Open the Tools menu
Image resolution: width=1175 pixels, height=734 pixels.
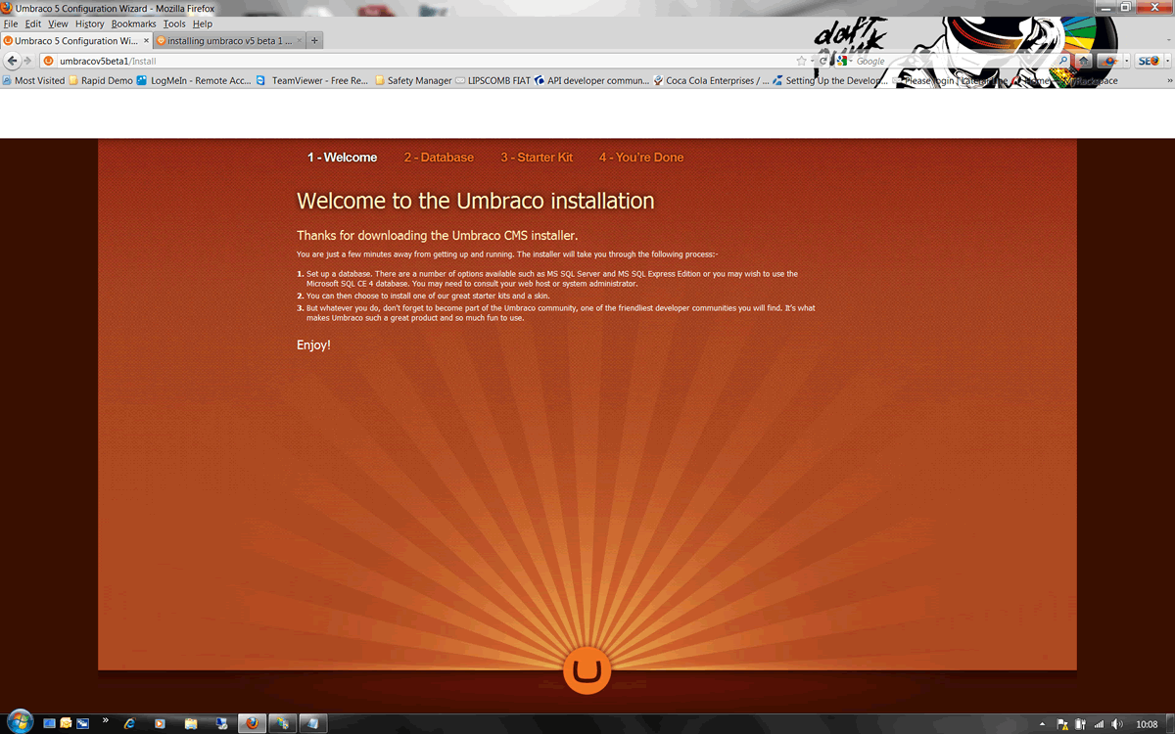pos(174,23)
